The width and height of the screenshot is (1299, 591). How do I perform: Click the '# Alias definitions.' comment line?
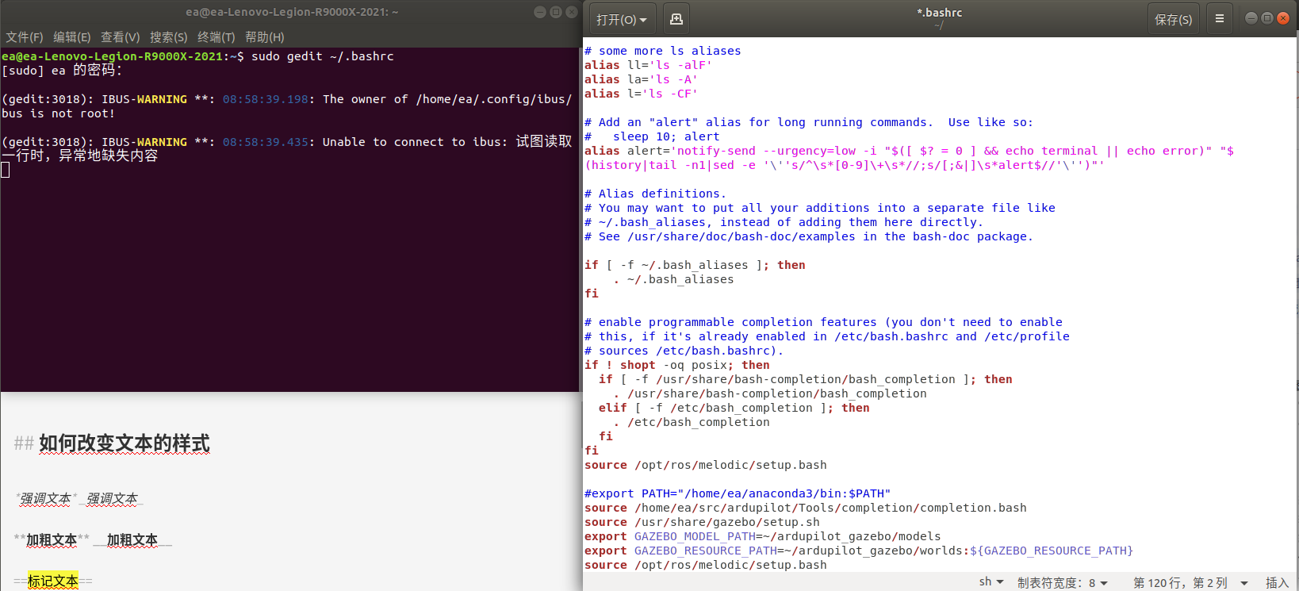655,194
